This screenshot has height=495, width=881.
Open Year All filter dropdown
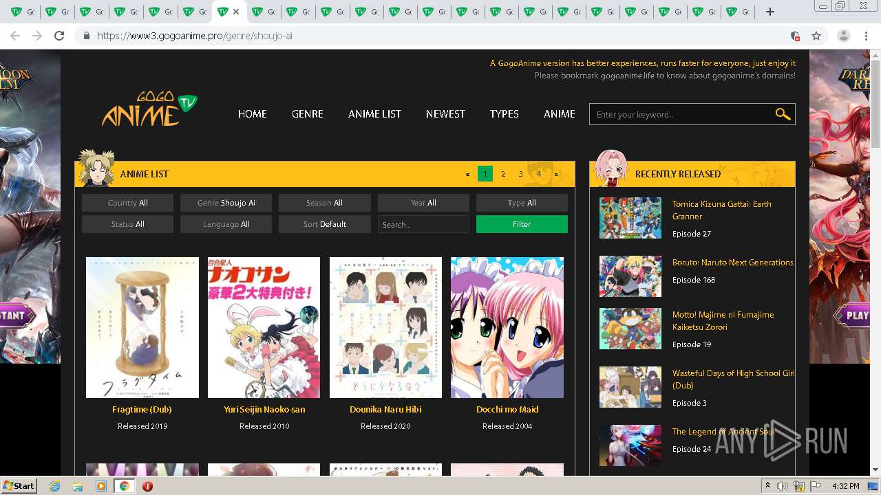click(423, 203)
